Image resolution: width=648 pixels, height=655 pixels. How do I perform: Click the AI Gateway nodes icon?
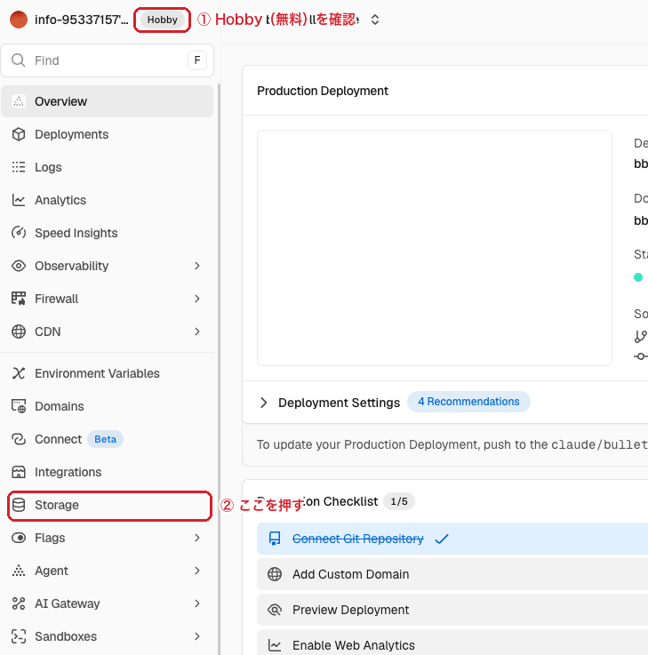point(19,603)
